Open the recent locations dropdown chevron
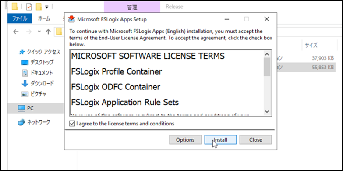Viewport: 343px width, 171px height. [39, 32]
